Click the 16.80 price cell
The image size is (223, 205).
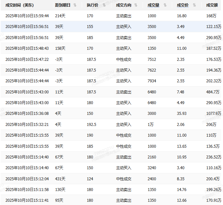182,16
